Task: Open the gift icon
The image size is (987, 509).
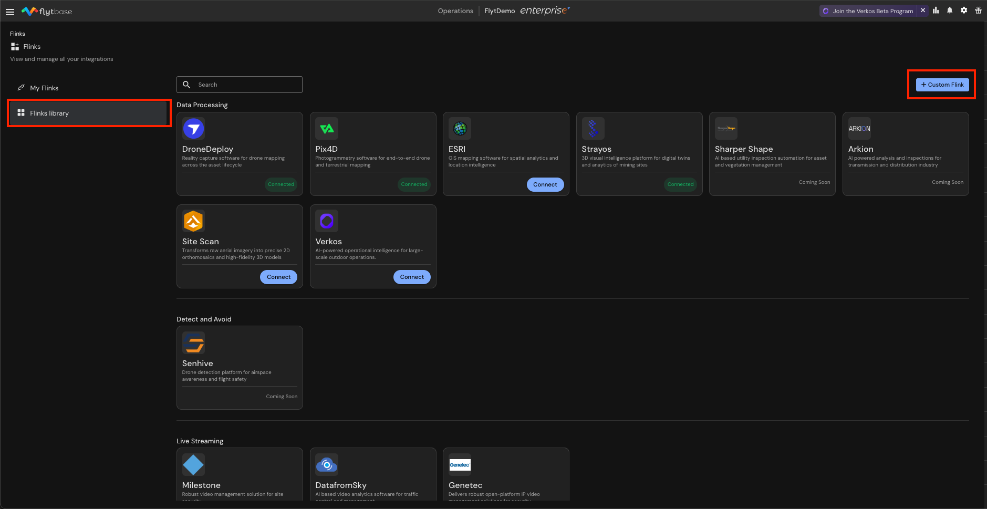Action: click(x=978, y=11)
